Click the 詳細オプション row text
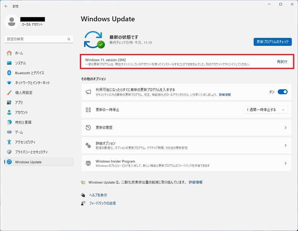 click(x=105, y=143)
